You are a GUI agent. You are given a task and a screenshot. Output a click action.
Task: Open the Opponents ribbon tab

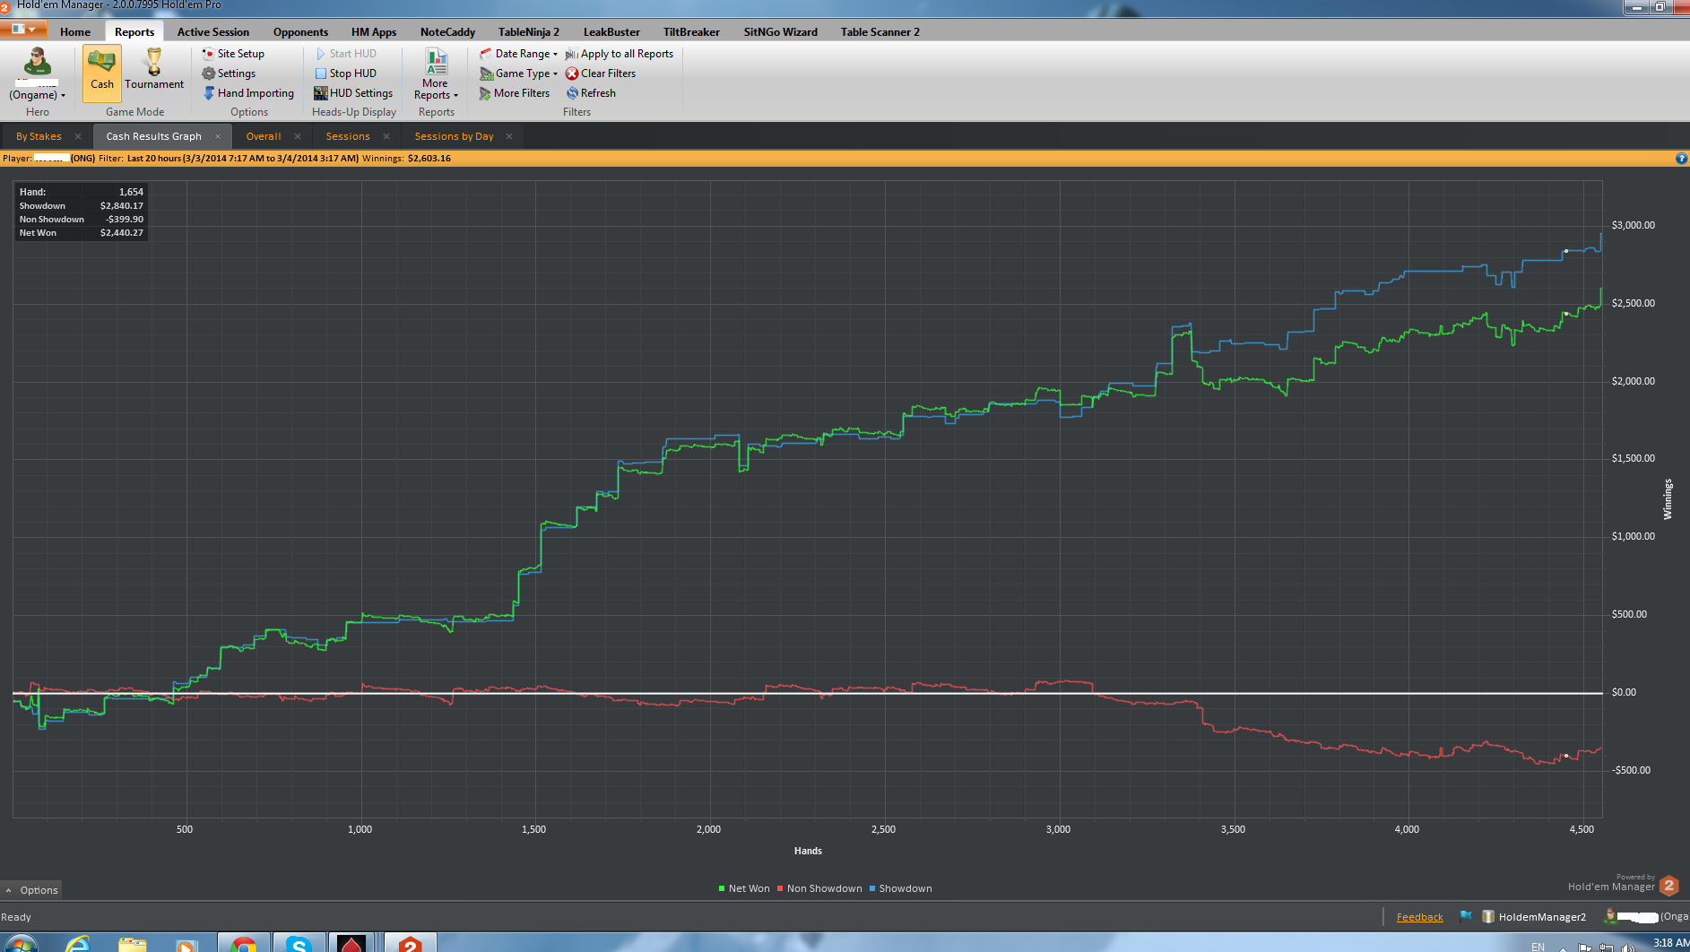(300, 32)
